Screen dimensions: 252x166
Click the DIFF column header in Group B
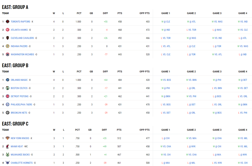coord(105,72)
